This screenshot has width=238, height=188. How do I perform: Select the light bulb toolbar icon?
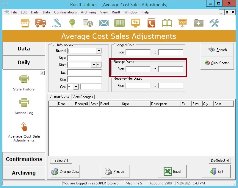coord(72,23)
